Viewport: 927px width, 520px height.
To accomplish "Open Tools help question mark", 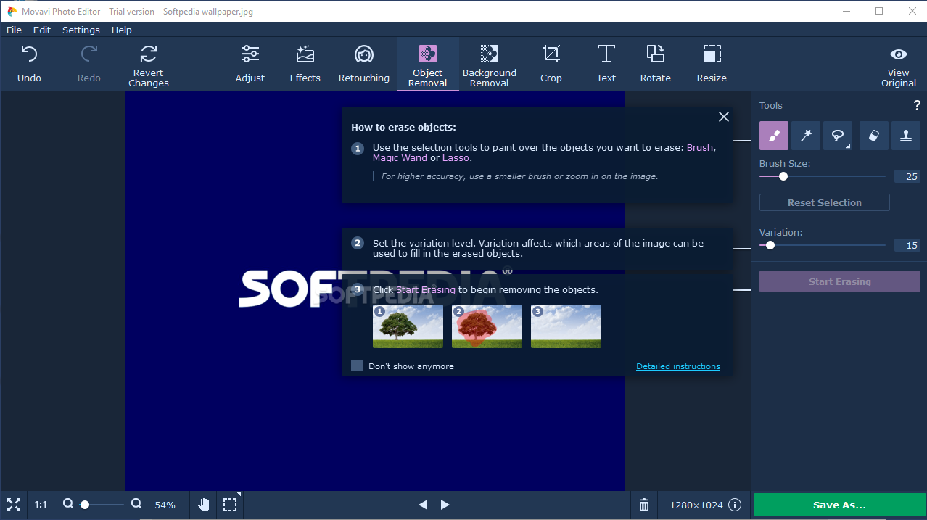I will (x=916, y=106).
